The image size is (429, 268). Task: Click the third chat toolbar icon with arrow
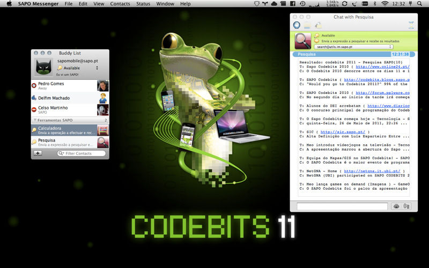[x=318, y=25]
